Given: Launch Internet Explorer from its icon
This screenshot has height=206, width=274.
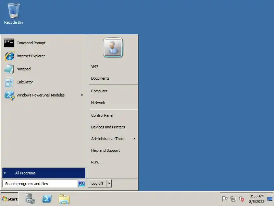Looking at the screenshot, I should tap(9, 56).
